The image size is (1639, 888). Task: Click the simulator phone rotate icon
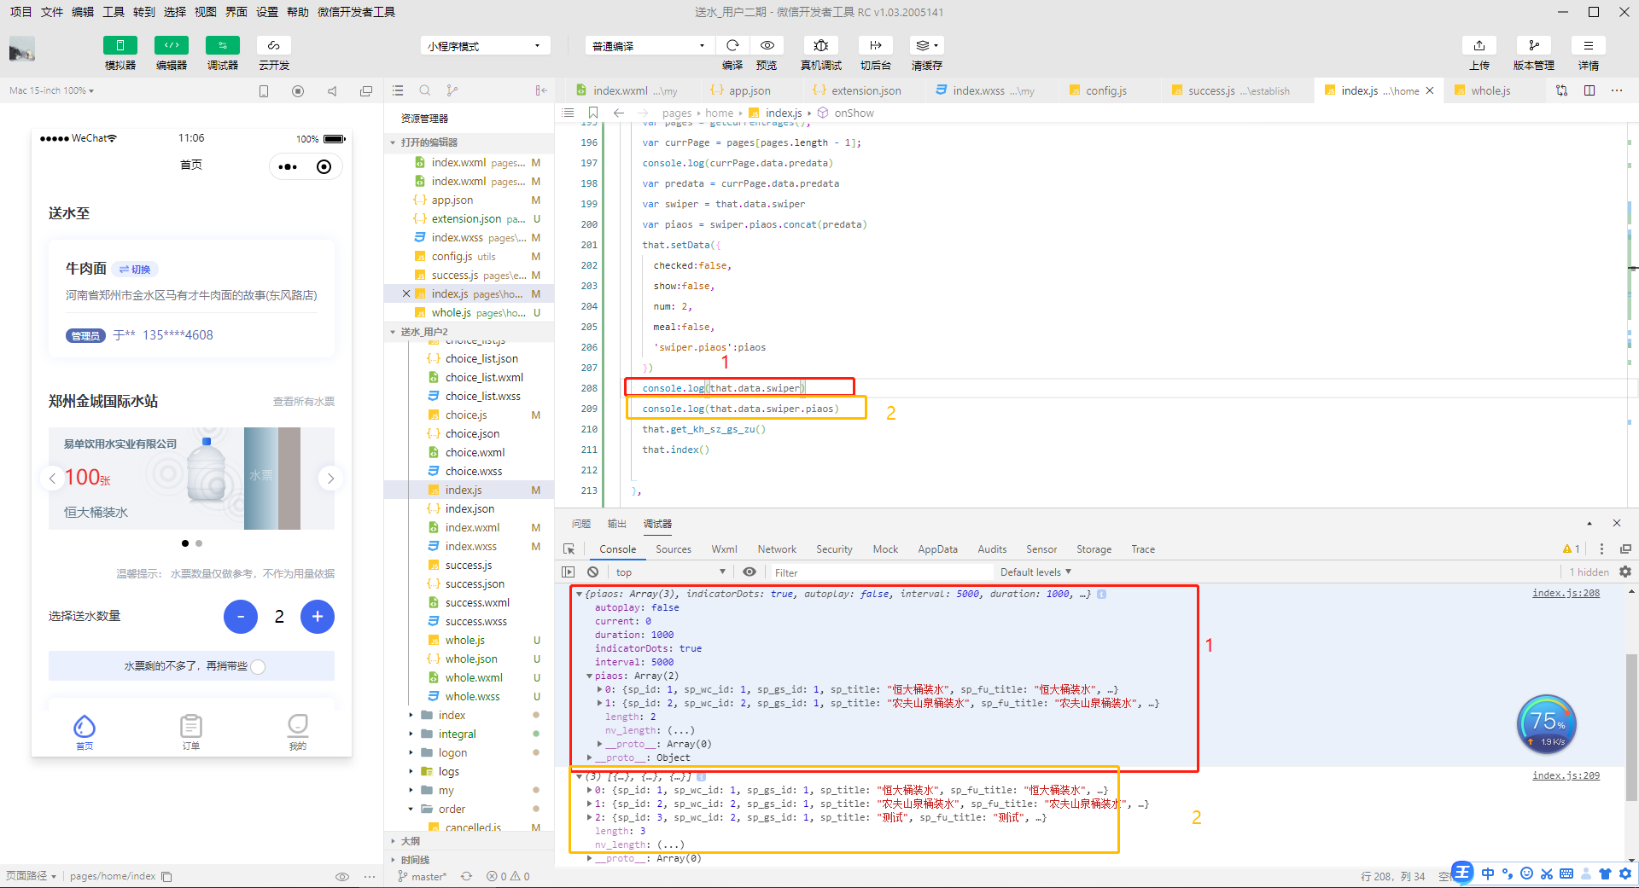[264, 91]
